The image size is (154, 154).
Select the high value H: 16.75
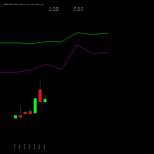click(79, 8)
